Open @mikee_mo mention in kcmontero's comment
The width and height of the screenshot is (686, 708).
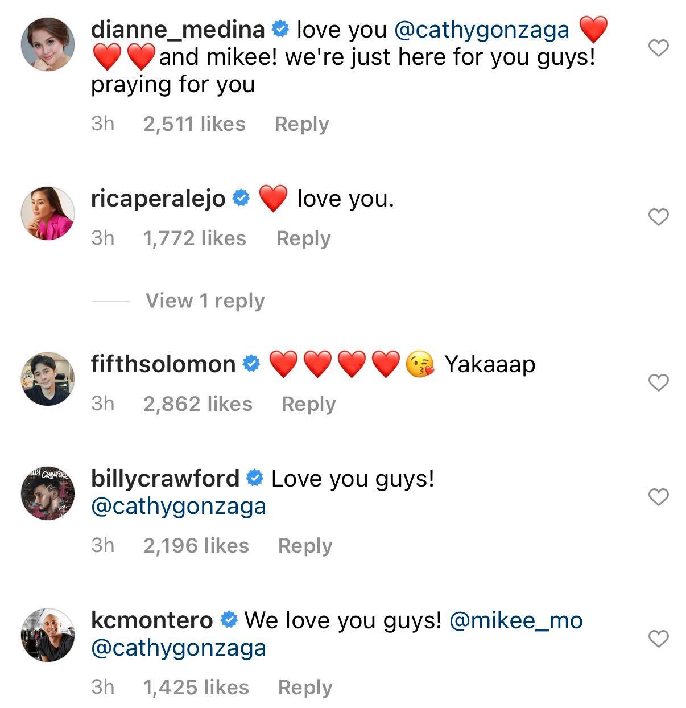(x=516, y=620)
